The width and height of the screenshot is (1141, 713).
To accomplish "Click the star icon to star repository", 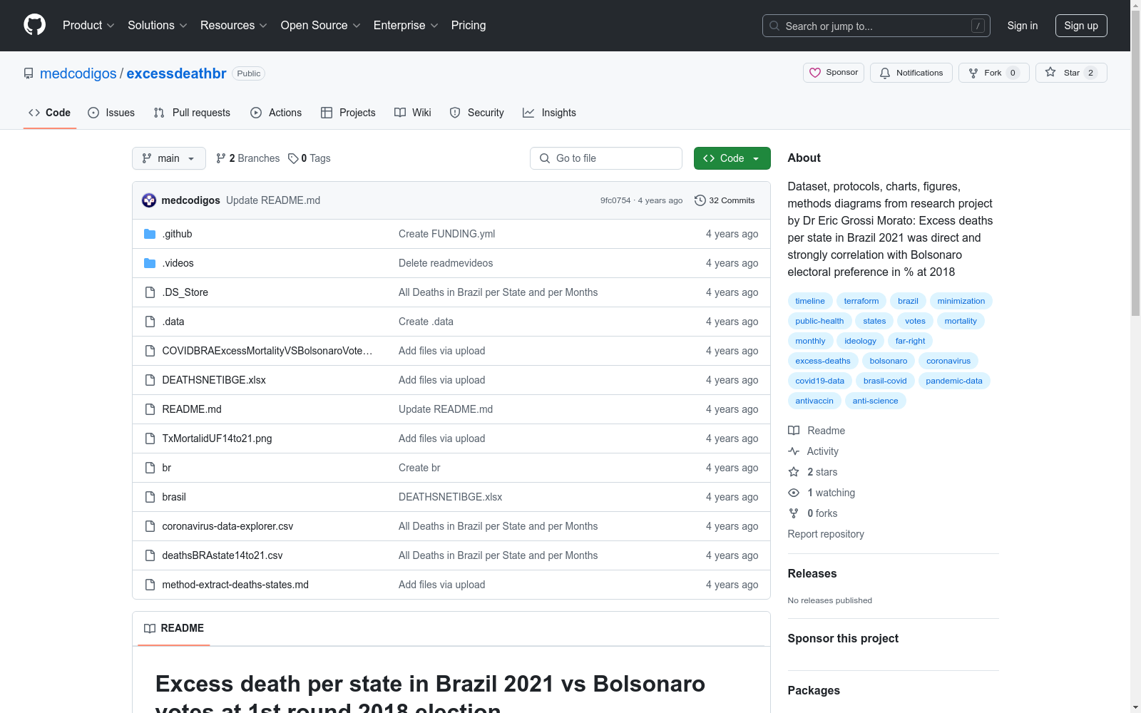I will point(1050,72).
